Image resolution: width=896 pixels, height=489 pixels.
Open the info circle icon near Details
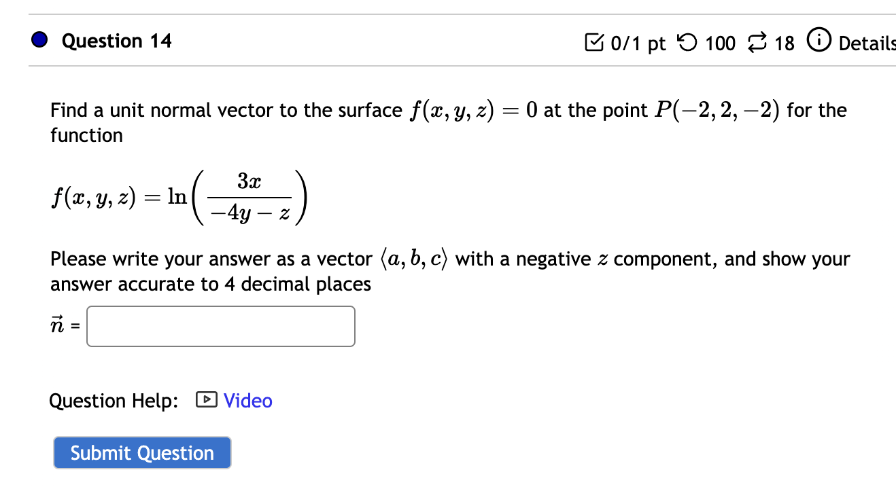[x=820, y=41]
